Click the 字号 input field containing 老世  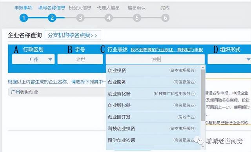[80, 59]
